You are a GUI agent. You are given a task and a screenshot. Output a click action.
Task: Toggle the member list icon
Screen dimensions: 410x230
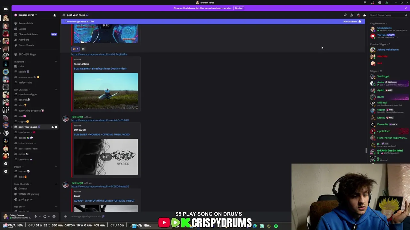[x=365, y=15]
